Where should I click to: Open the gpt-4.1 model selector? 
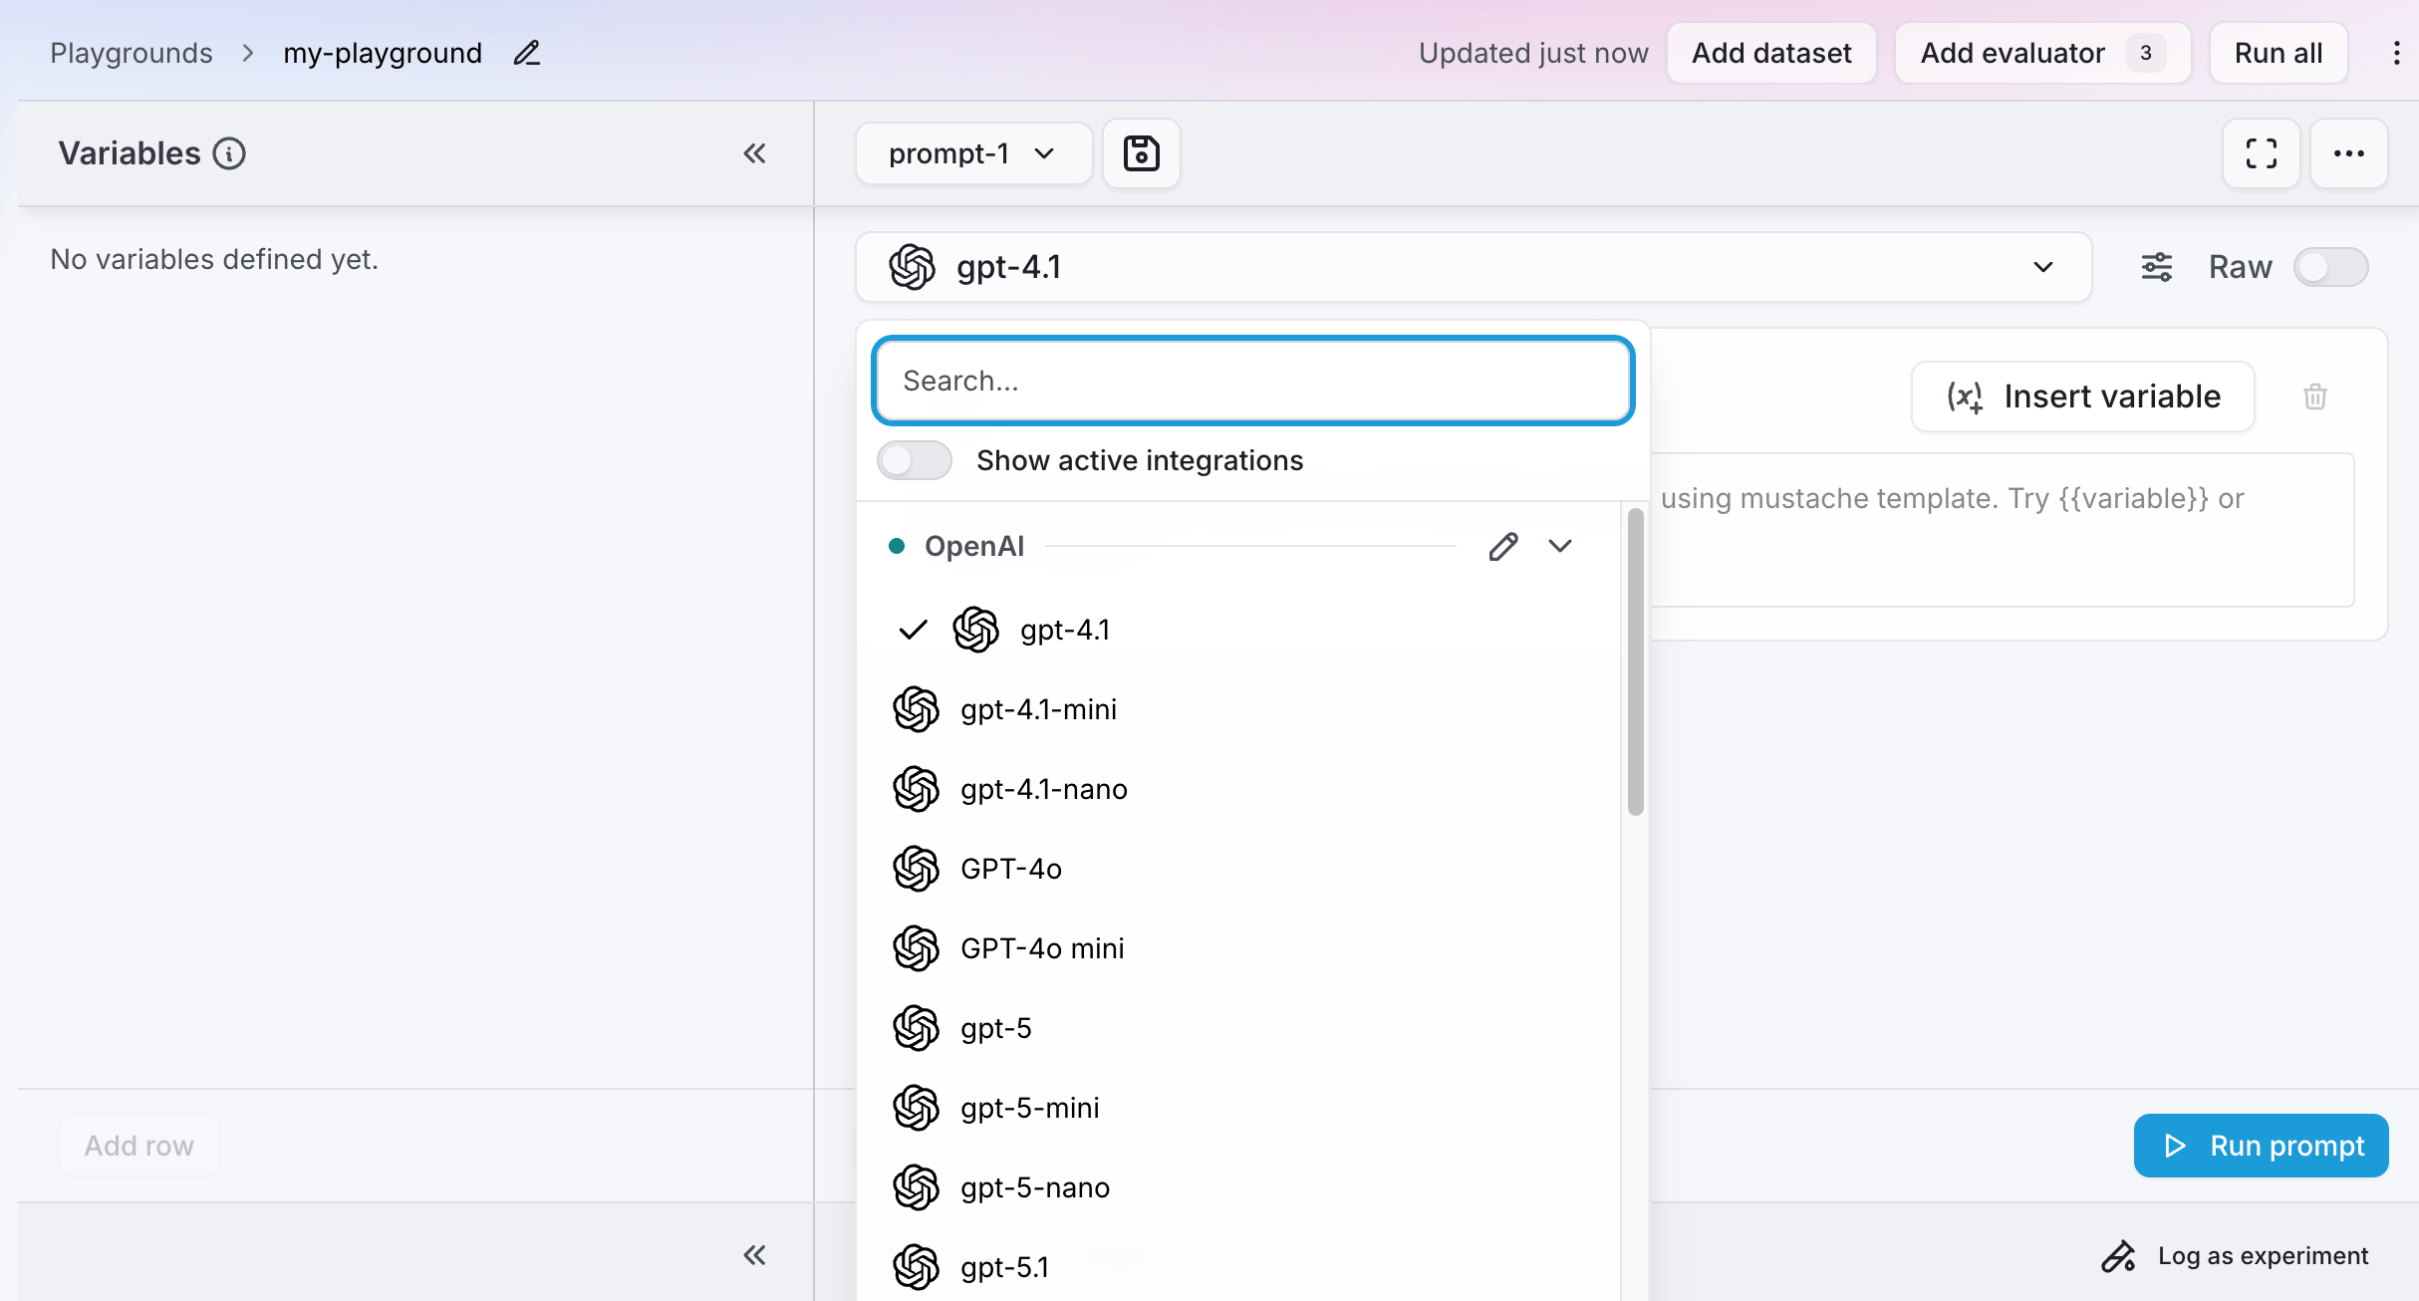coord(1474,267)
